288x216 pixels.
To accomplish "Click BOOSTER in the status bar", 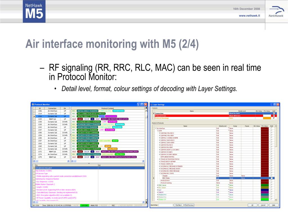I will pyautogui.click(x=139, y=205).
